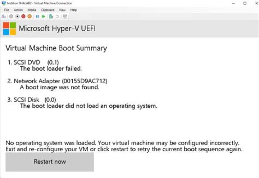Click the Restart now button
The height and width of the screenshot is (178, 259).
[50, 162]
